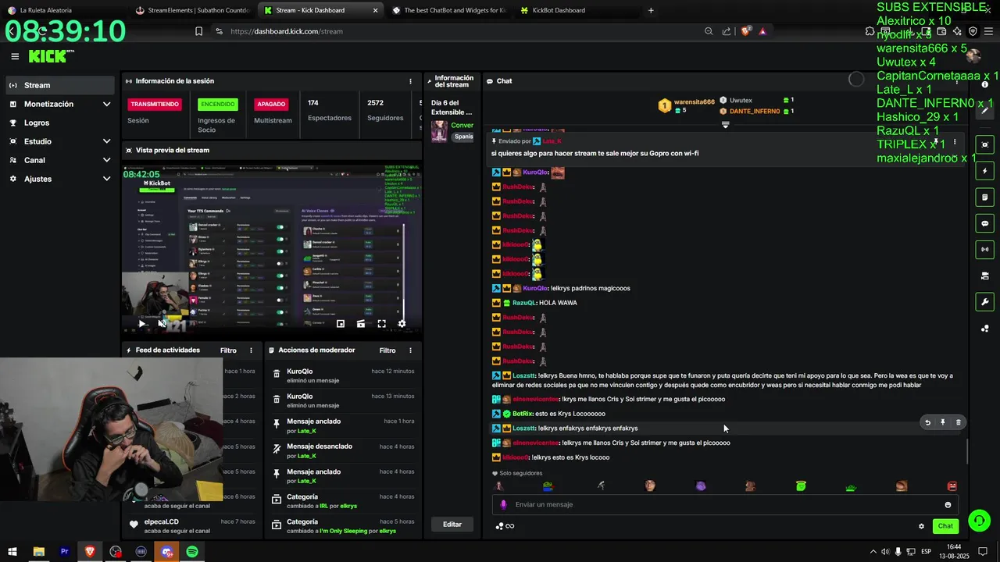Open the green headset support bubble
The image size is (1000, 562).
(x=979, y=520)
